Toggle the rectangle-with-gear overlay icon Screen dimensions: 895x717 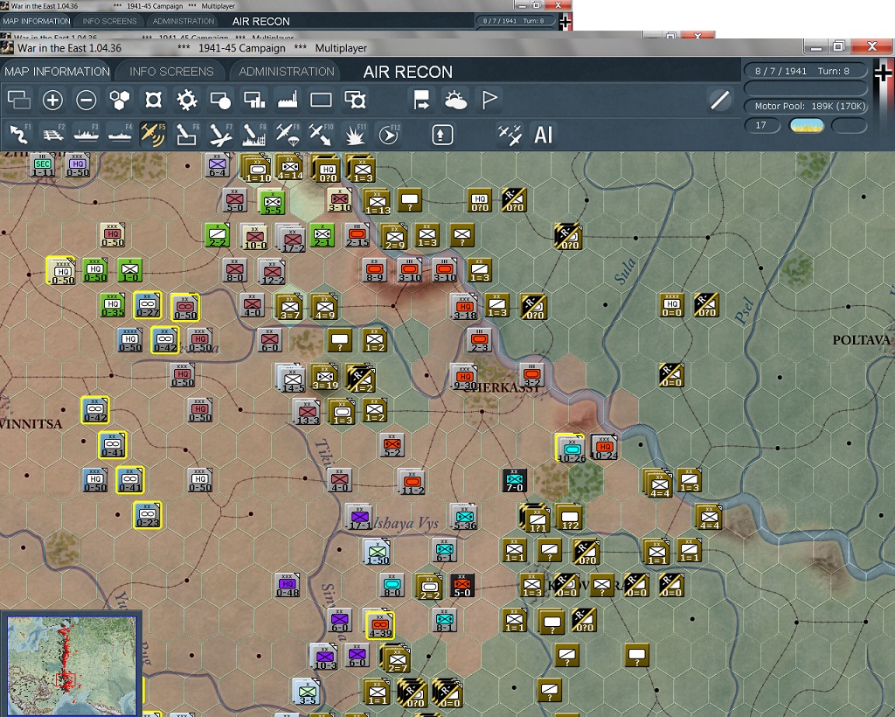click(x=355, y=101)
